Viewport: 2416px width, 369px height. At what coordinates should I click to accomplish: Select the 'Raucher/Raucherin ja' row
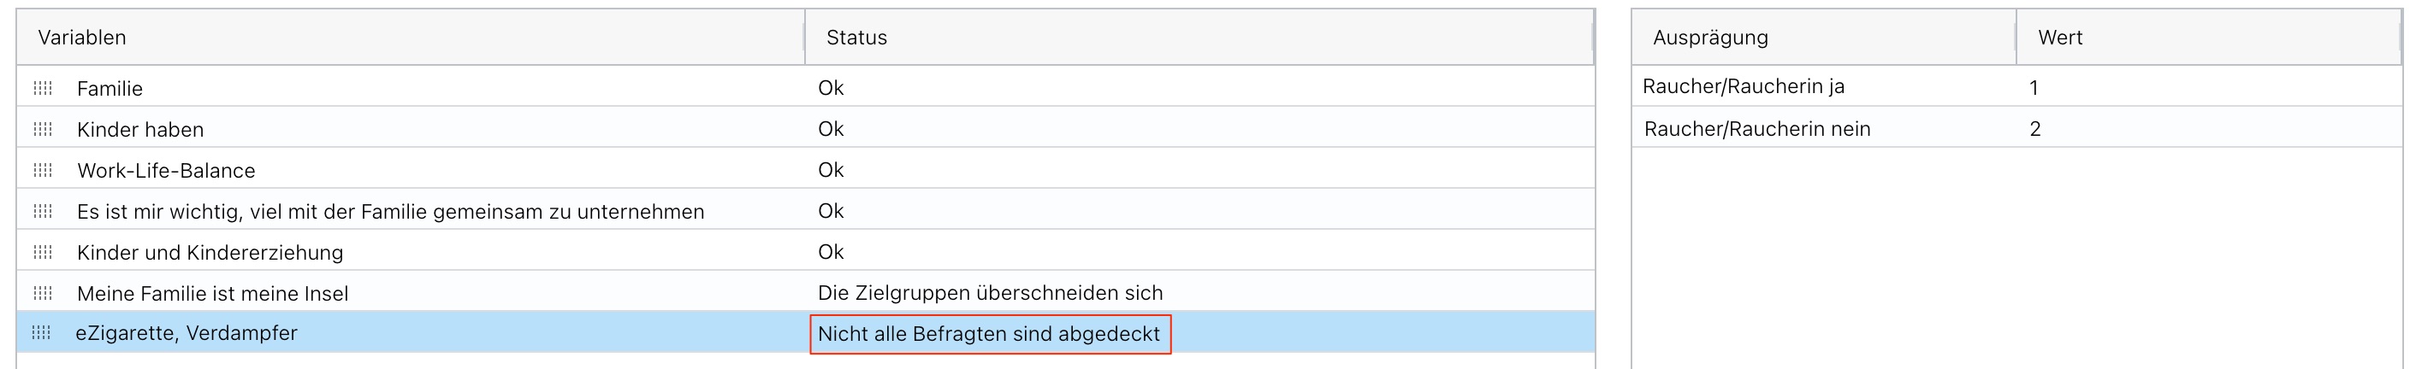click(x=1743, y=87)
